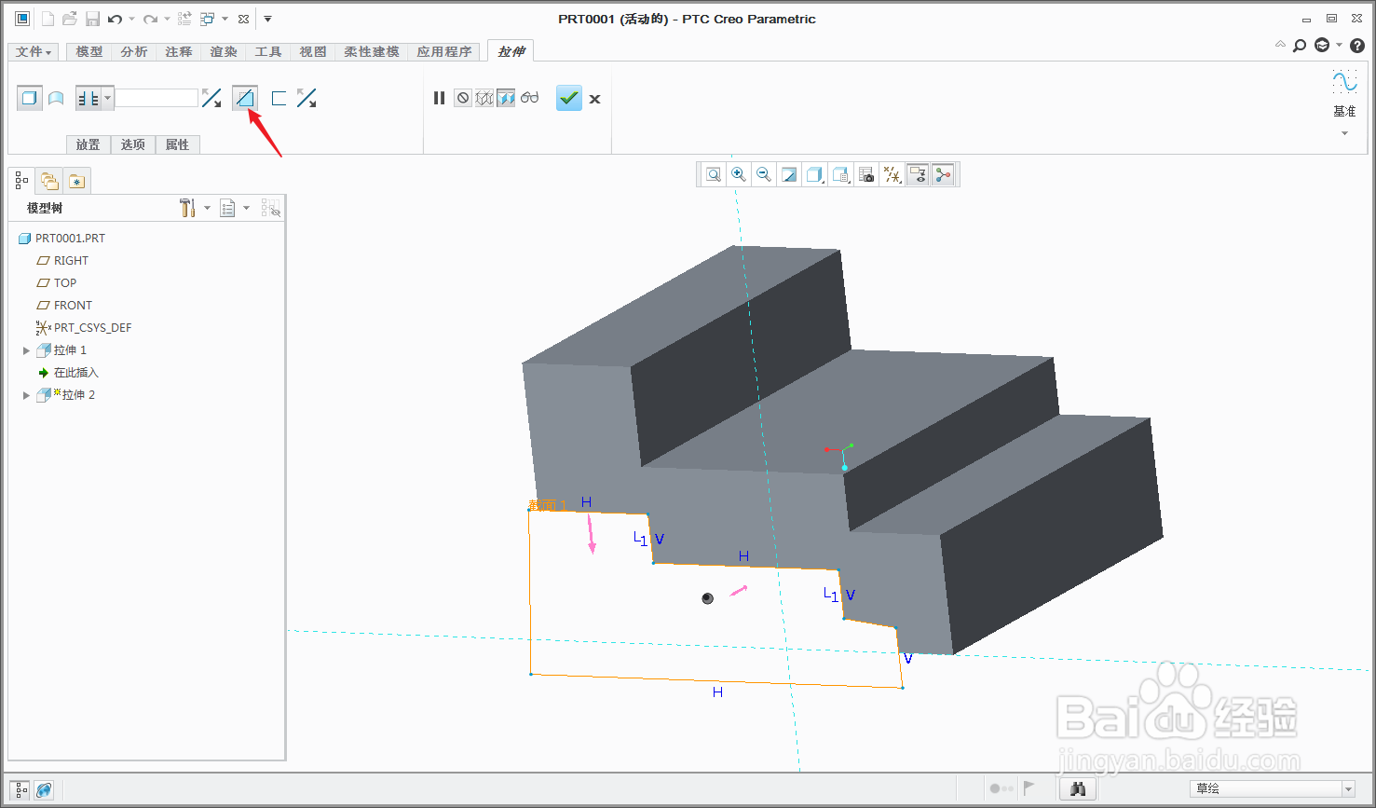This screenshot has width=1376, height=808.
Task: Switch to 应用程序 tab
Action: coord(444,51)
